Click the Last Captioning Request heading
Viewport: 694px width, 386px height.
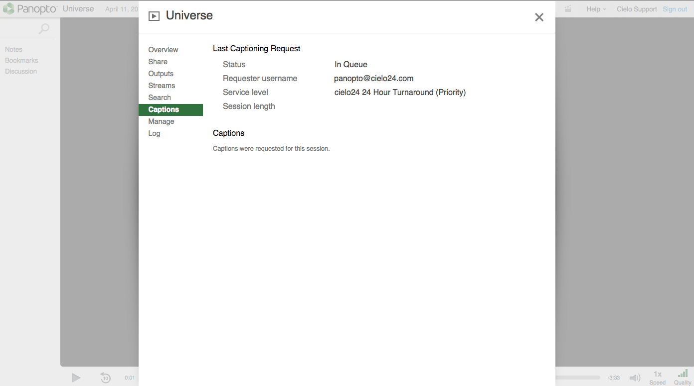click(x=257, y=48)
